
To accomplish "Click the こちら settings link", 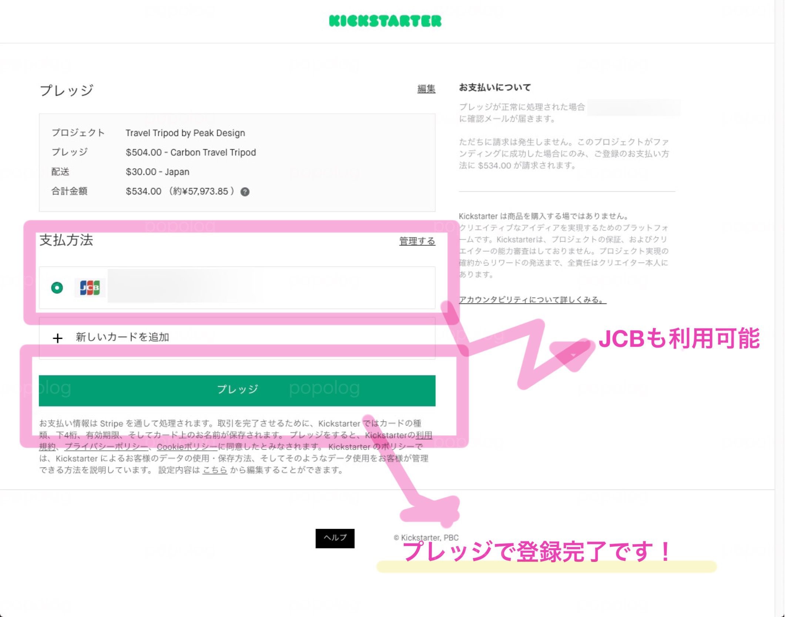I will (215, 470).
